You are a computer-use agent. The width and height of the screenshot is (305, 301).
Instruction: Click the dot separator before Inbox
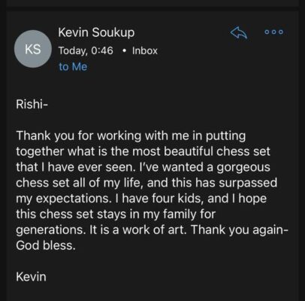123,51
